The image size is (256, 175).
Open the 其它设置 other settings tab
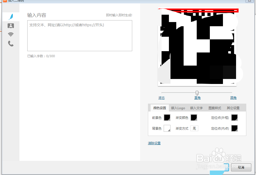tap(233, 108)
